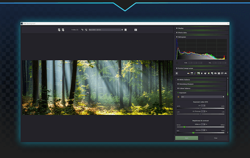250x158 pixels.
Task: Click the Exposure value EV slider track
Action: pos(200,108)
